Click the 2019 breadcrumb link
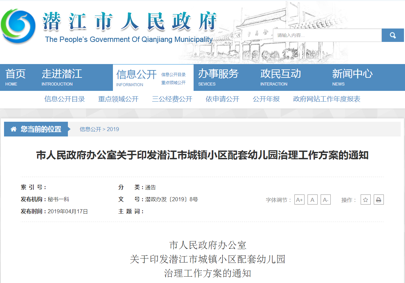This screenshot has width=405, height=283. pos(113,129)
